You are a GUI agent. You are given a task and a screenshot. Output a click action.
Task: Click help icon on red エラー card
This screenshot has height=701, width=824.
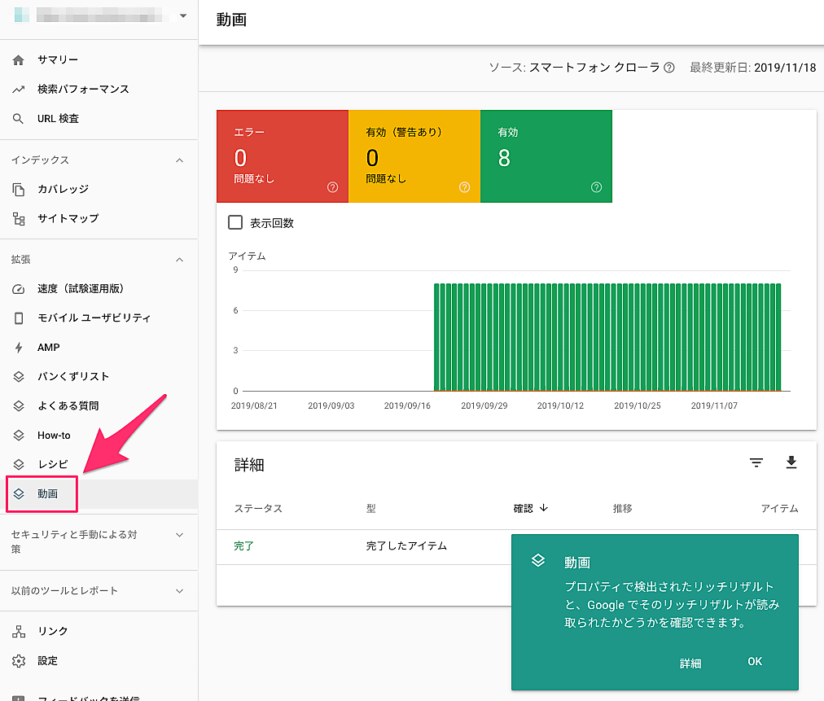coord(332,187)
